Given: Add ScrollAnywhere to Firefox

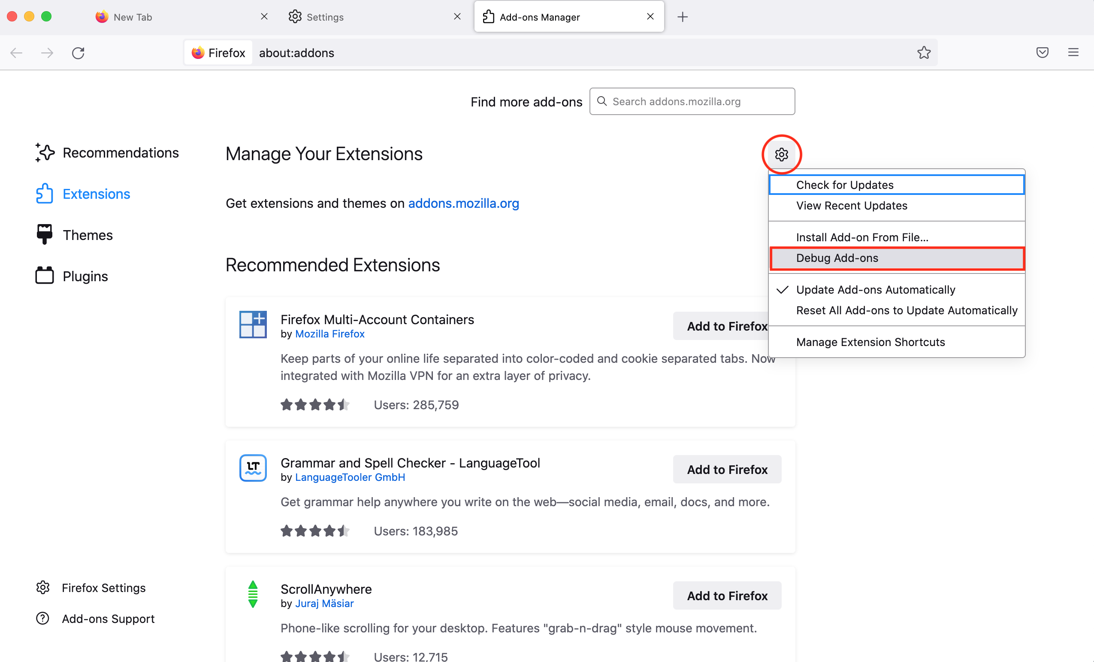Looking at the screenshot, I should pos(727,596).
